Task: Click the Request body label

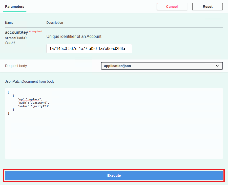Action: pos(16,66)
